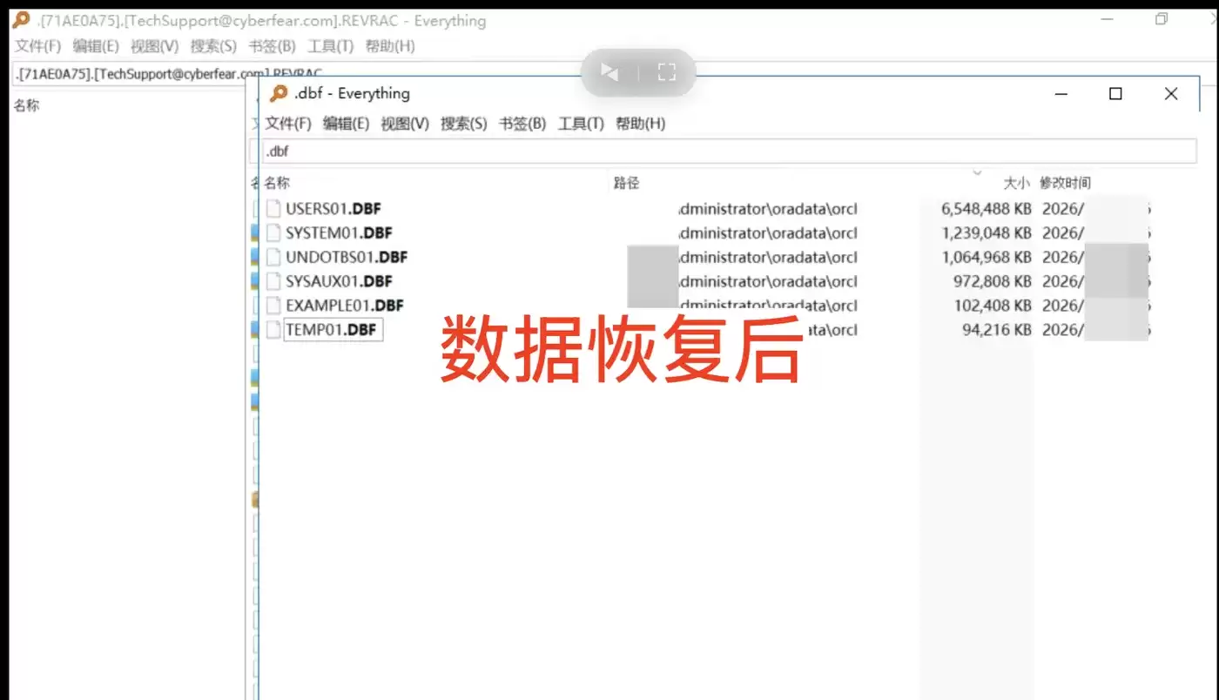Open the 搜索(S) menu in the .dbf window
Viewport: 1219px width, 700px height.
(464, 124)
